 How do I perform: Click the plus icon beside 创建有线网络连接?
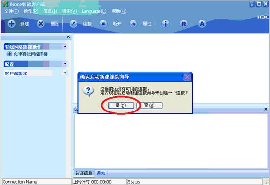pos(9,54)
